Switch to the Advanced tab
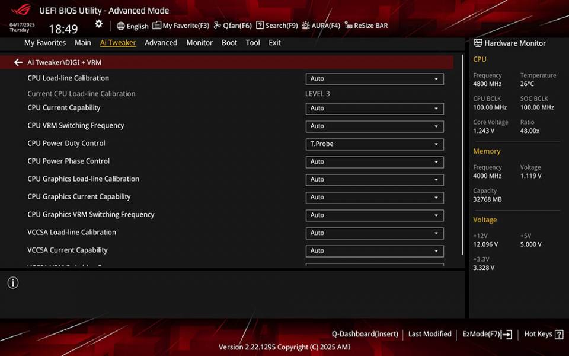Viewport: 569px width, 356px height. tap(161, 43)
